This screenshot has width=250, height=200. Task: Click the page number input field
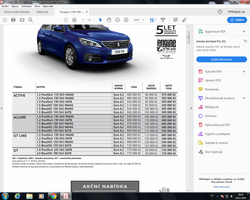83,20
